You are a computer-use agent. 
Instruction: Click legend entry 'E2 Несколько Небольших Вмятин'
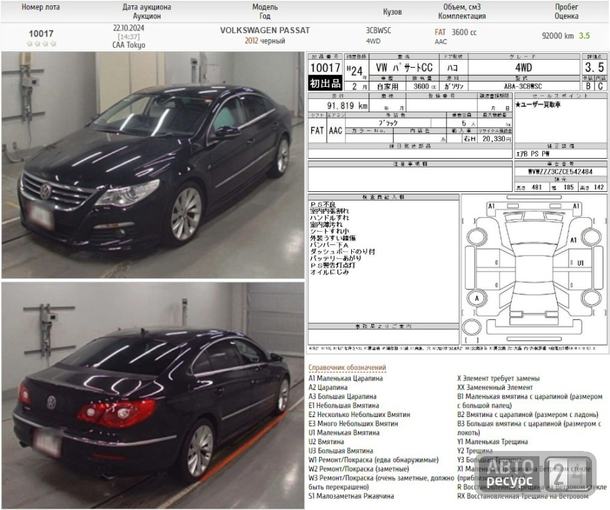(359, 414)
